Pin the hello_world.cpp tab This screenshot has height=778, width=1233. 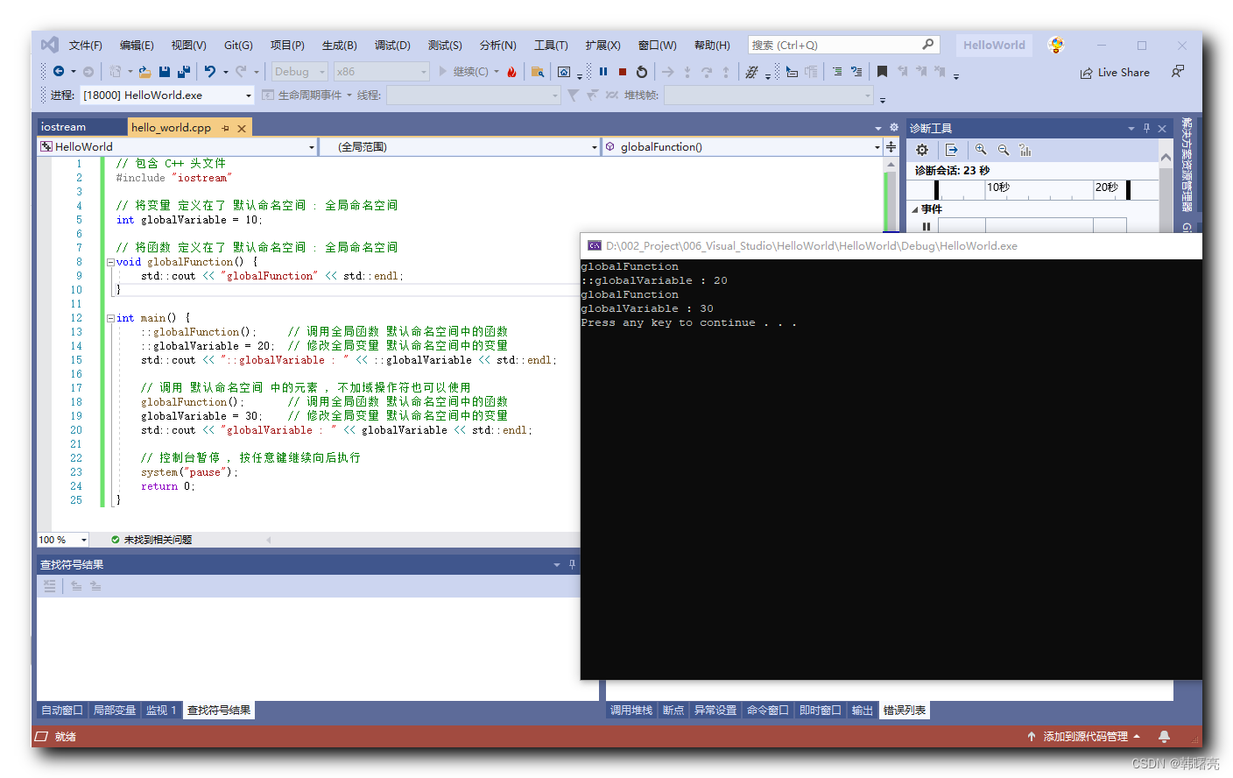click(225, 128)
